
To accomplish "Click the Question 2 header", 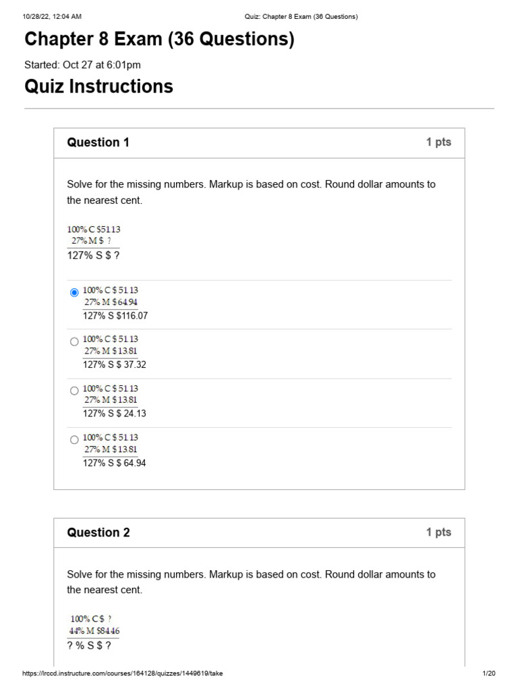I will (x=98, y=532).
